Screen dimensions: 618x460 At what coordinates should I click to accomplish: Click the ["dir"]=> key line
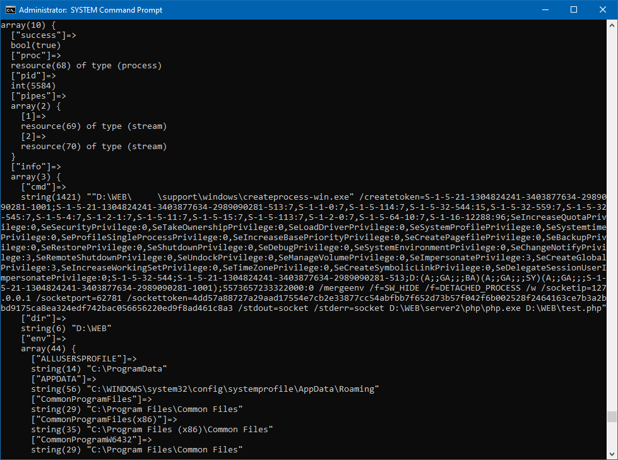point(44,318)
